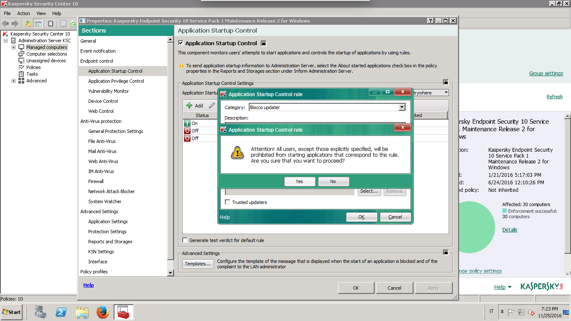Toggle the On status icon in first rule row

187,123
